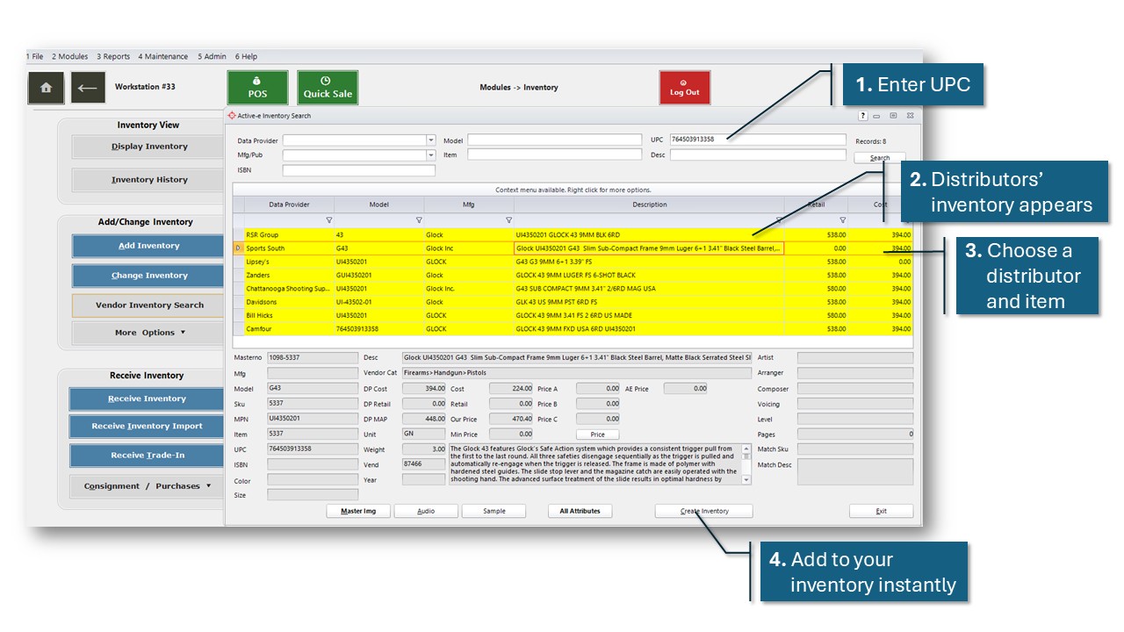Open the Retail column filter funnel
Screen dimensions: 1124x632
tap(841, 219)
